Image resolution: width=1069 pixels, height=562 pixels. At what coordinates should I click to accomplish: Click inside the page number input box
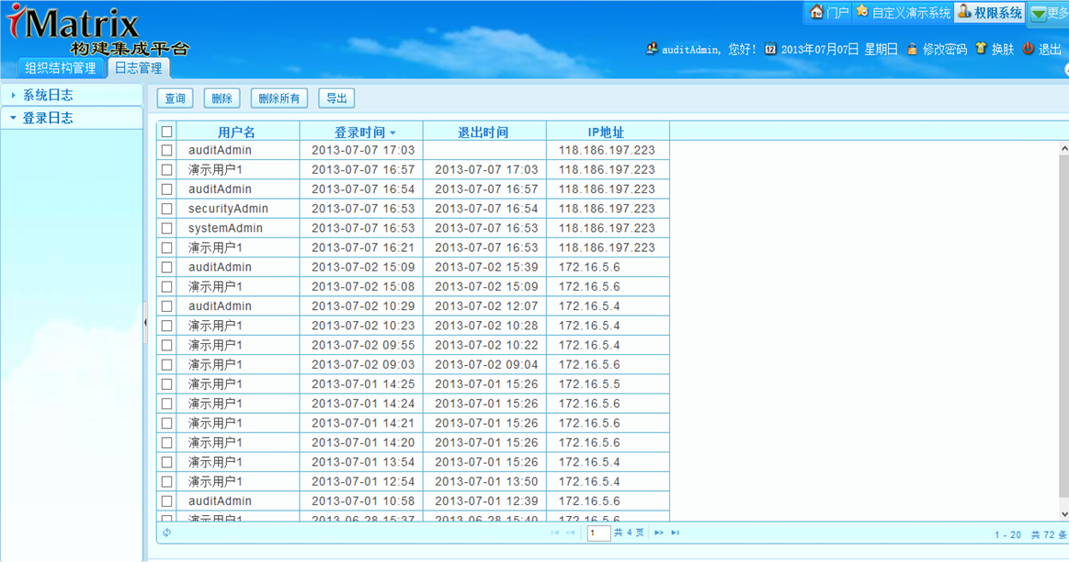[x=597, y=532]
